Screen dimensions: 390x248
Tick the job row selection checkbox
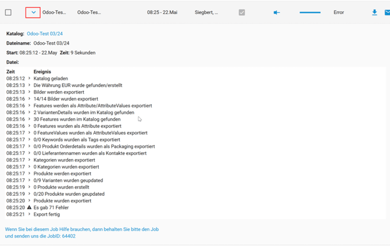tap(8, 12)
